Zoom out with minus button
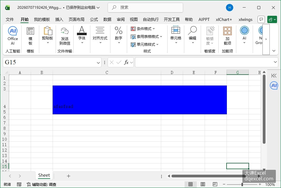Viewport: 281px width, 188px height. click(224, 184)
